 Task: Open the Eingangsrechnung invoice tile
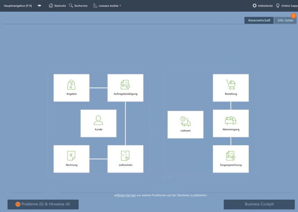coord(231,159)
